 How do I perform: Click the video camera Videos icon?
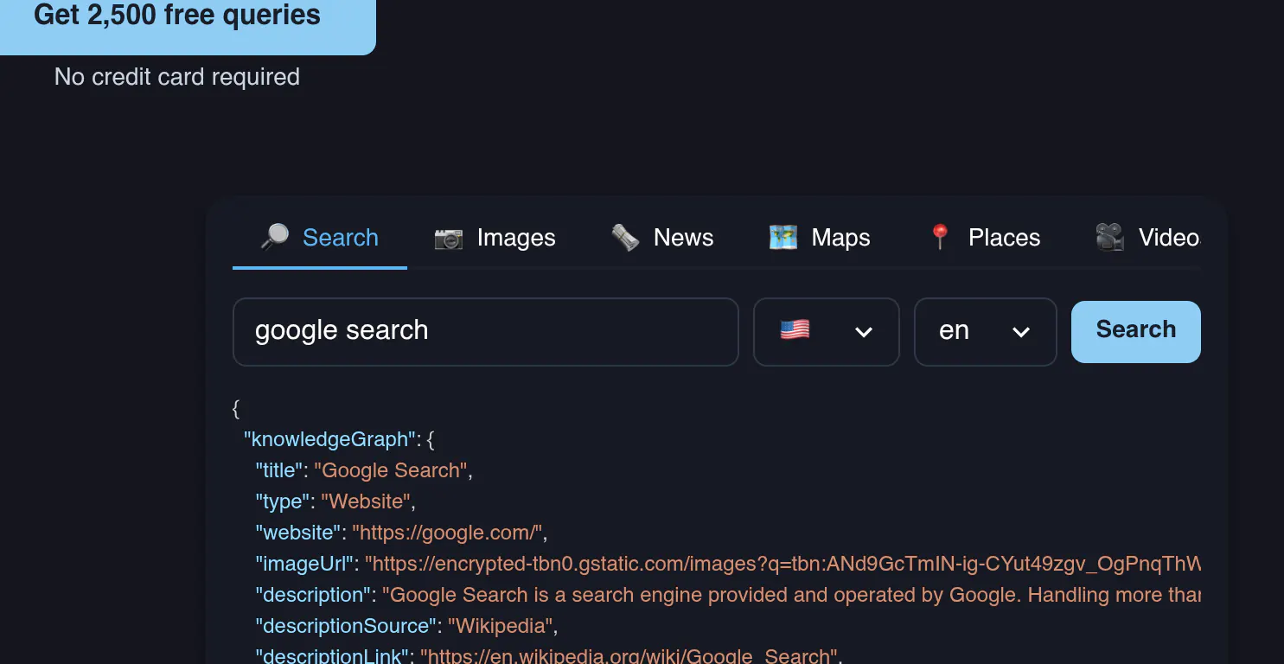point(1110,238)
